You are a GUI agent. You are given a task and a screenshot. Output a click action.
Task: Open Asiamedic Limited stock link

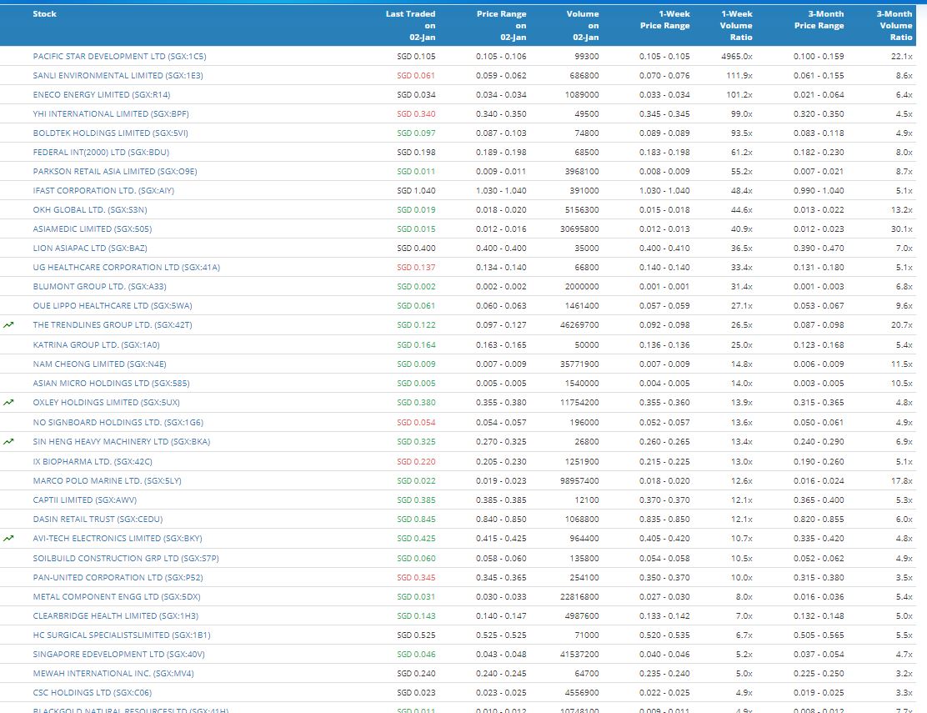tap(93, 228)
